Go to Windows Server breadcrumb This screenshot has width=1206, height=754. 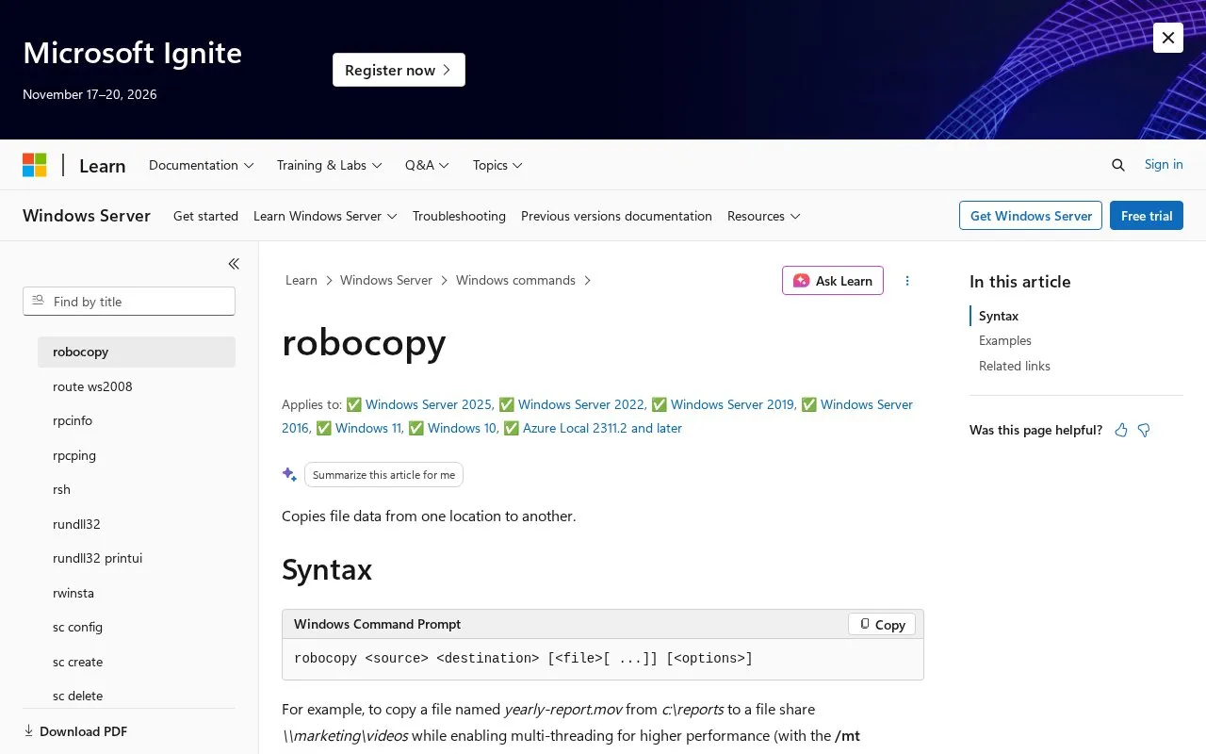386,280
